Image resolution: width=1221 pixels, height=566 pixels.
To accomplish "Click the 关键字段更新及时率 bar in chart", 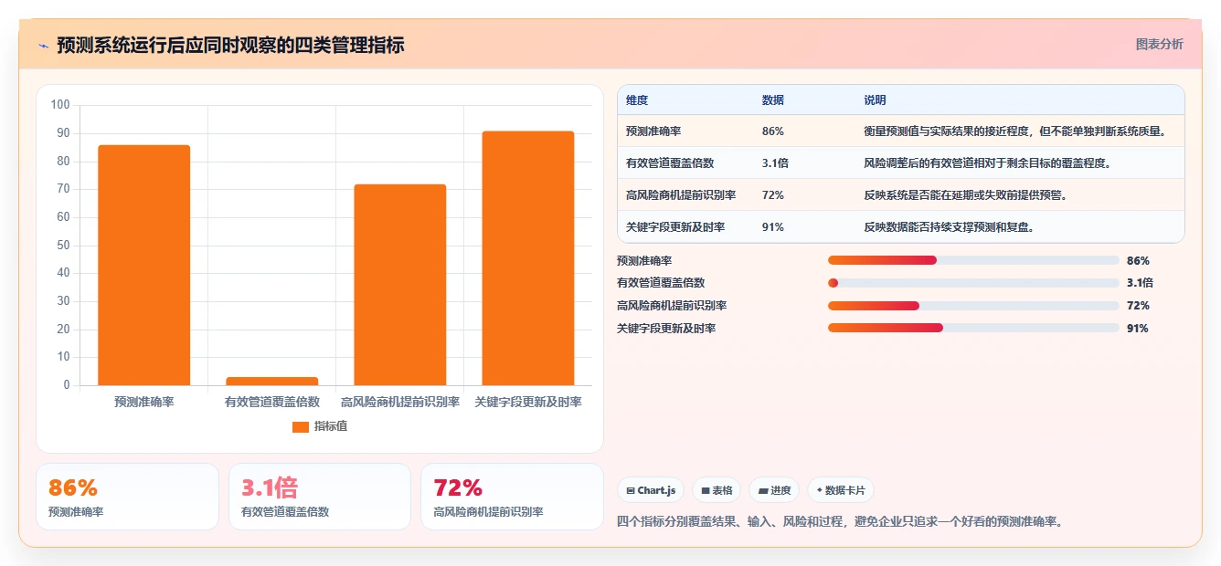I will click(x=528, y=258).
